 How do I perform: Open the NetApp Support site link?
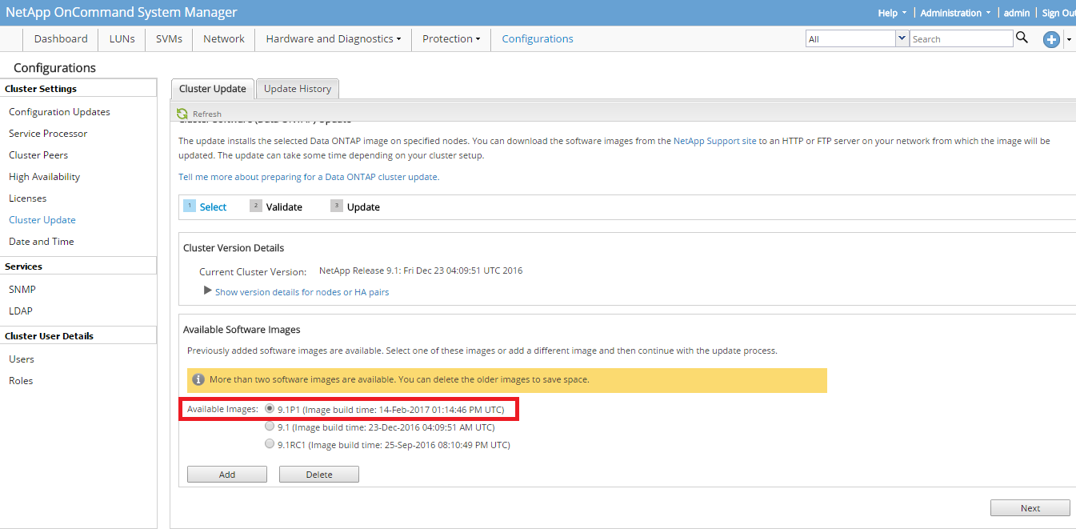[714, 141]
